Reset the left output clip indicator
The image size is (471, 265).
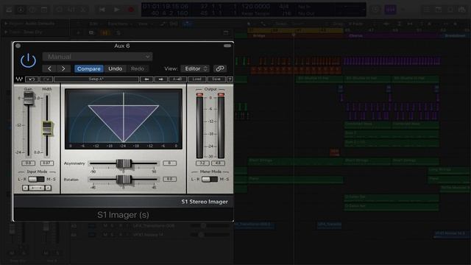(x=199, y=95)
